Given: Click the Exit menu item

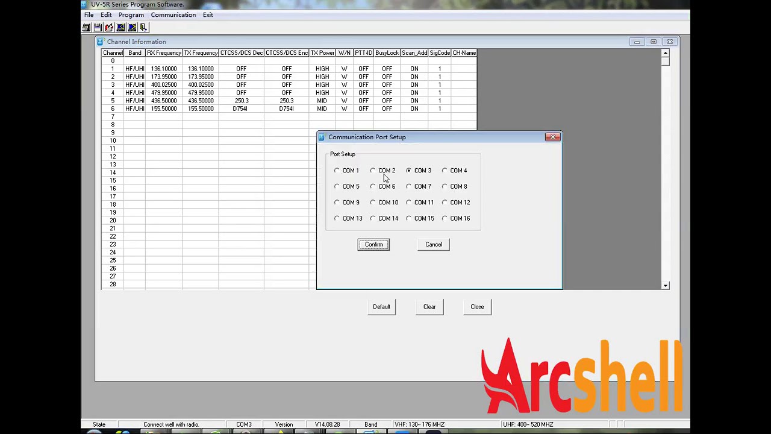Looking at the screenshot, I should (208, 14).
